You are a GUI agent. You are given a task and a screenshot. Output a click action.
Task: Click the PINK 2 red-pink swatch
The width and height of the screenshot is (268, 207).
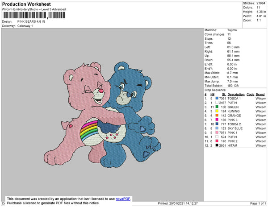tap(217, 141)
